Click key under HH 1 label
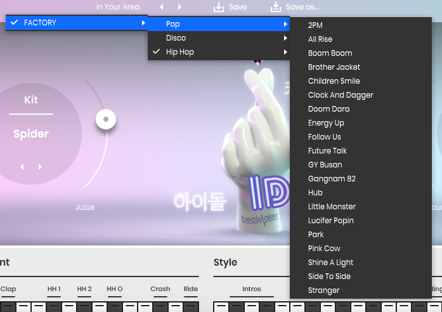442x312 pixels. coord(54,307)
